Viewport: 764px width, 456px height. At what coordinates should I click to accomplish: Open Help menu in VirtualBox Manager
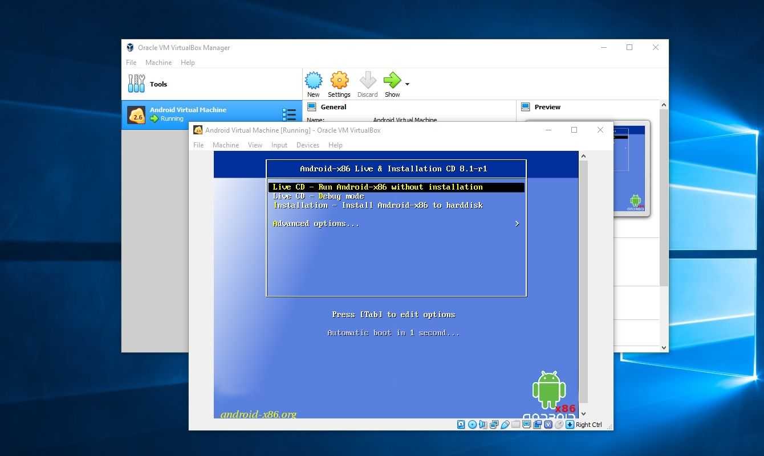coord(188,63)
